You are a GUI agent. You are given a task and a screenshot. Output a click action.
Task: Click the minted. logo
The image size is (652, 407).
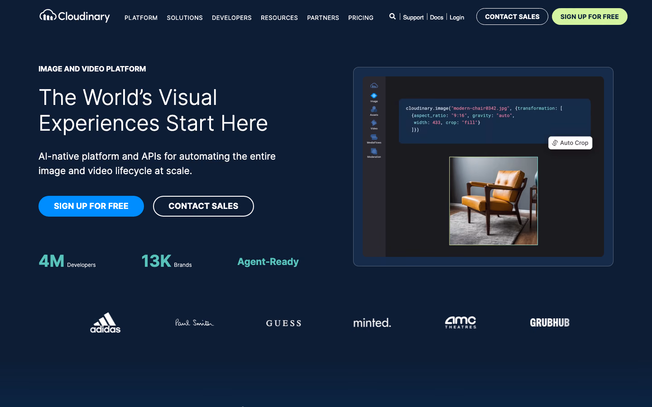[x=372, y=322]
